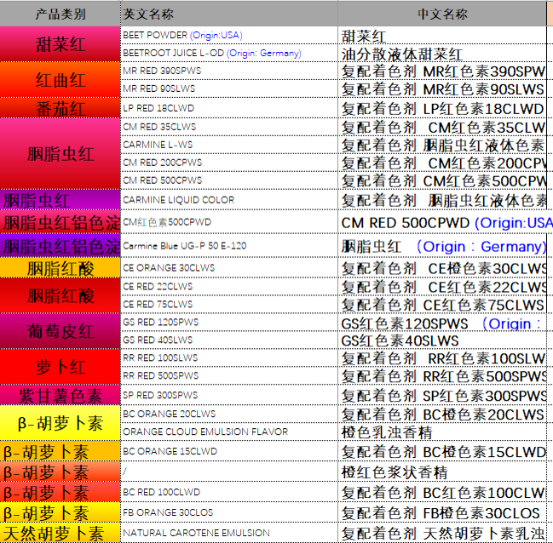Select the 甜菜红 cell in the Chinese name column
Image resolution: width=553 pixels, height=543 pixels.
442,35
